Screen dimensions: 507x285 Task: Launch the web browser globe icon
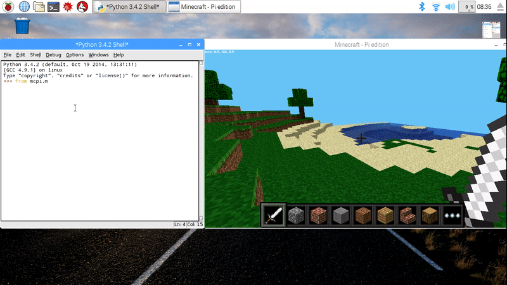click(x=23, y=7)
